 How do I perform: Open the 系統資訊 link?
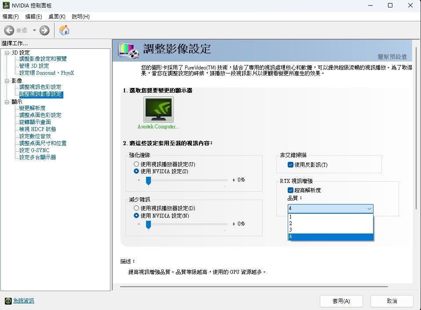click(x=24, y=301)
